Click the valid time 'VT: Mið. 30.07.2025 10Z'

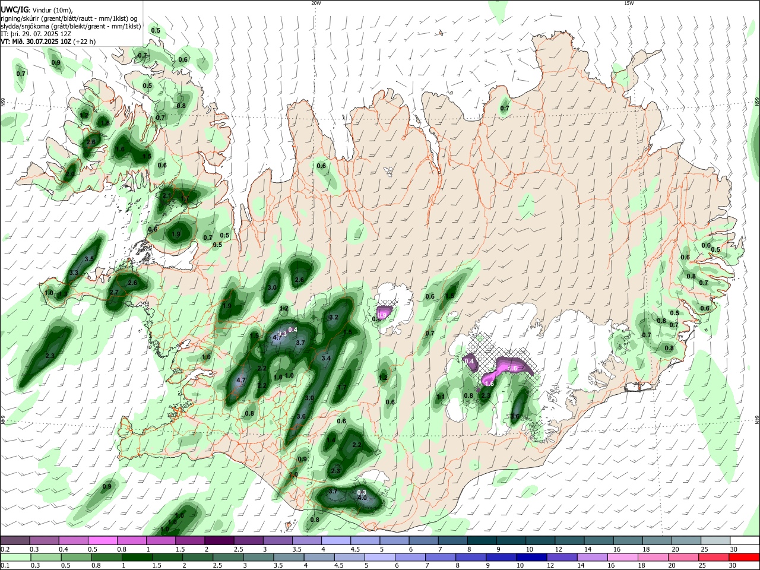(37, 42)
